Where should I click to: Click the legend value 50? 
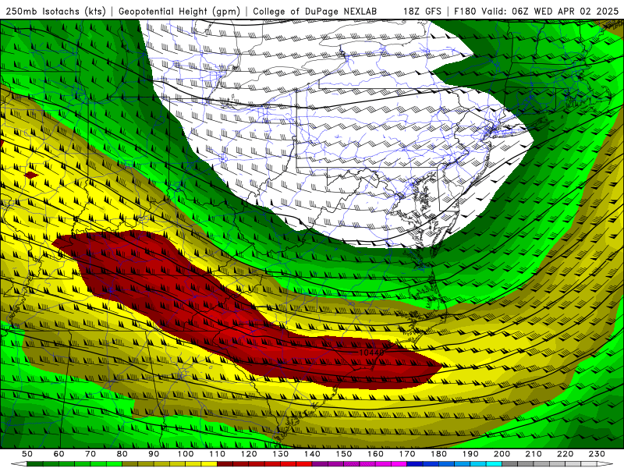[27, 454]
